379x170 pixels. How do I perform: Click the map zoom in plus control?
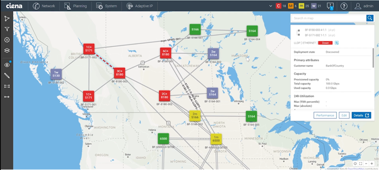pos(372,163)
